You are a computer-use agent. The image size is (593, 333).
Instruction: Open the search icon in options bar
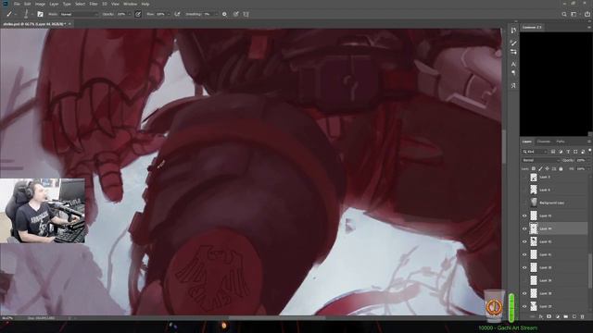pyautogui.click(x=564, y=15)
